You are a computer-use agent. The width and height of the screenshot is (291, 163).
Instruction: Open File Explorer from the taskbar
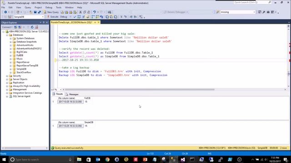(x=79, y=159)
